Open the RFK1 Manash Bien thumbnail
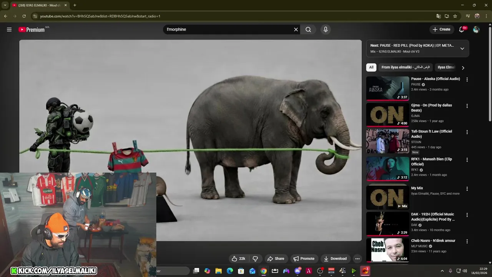 click(387, 169)
